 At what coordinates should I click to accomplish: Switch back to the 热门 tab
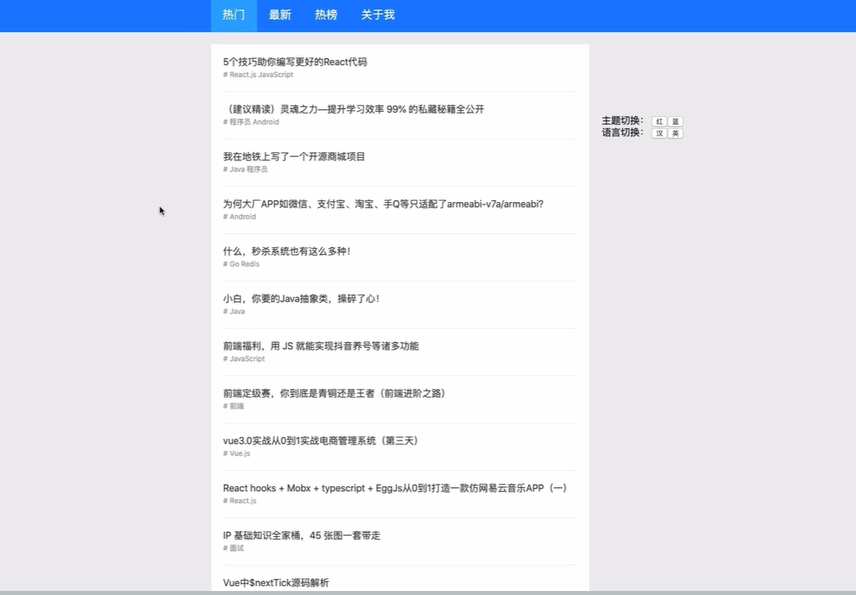[x=233, y=15]
